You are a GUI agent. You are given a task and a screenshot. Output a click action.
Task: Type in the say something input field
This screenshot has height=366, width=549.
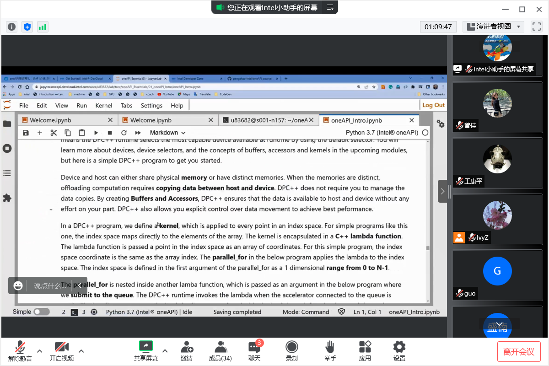(49, 285)
